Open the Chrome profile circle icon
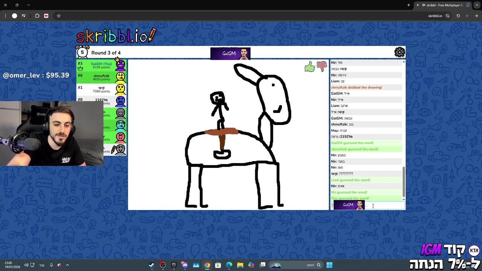 [x=14, y=16]
